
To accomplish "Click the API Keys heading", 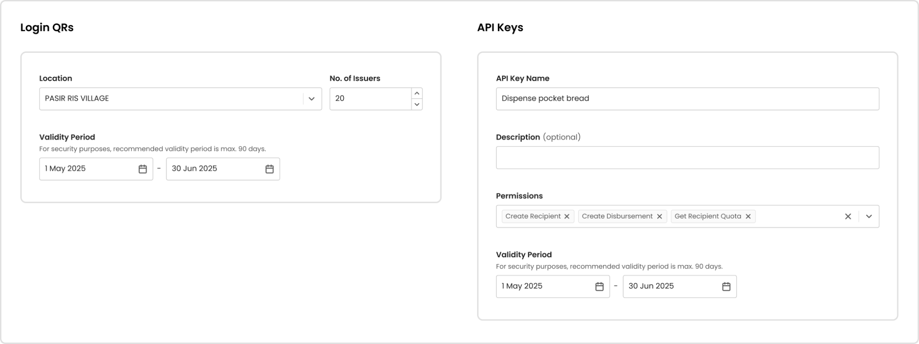I will [500, 28].
